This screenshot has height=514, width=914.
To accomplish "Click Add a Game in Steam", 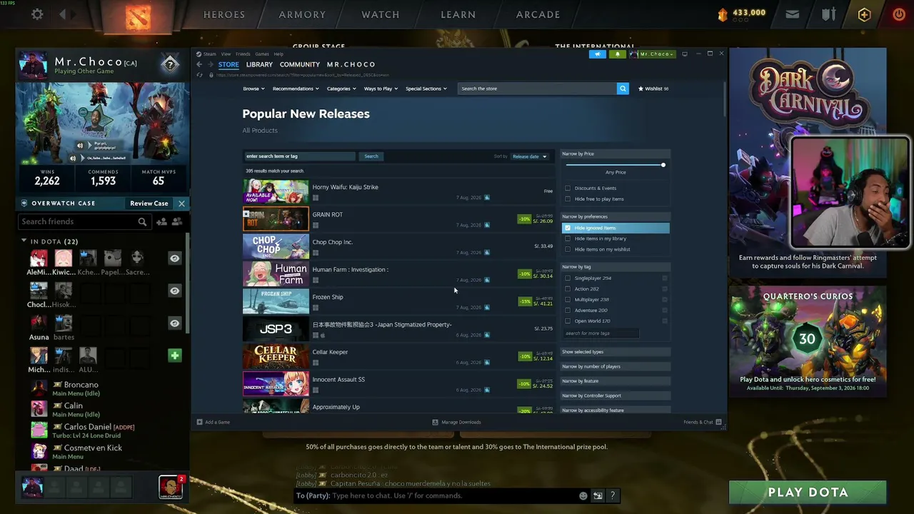I will pos(214,422).
